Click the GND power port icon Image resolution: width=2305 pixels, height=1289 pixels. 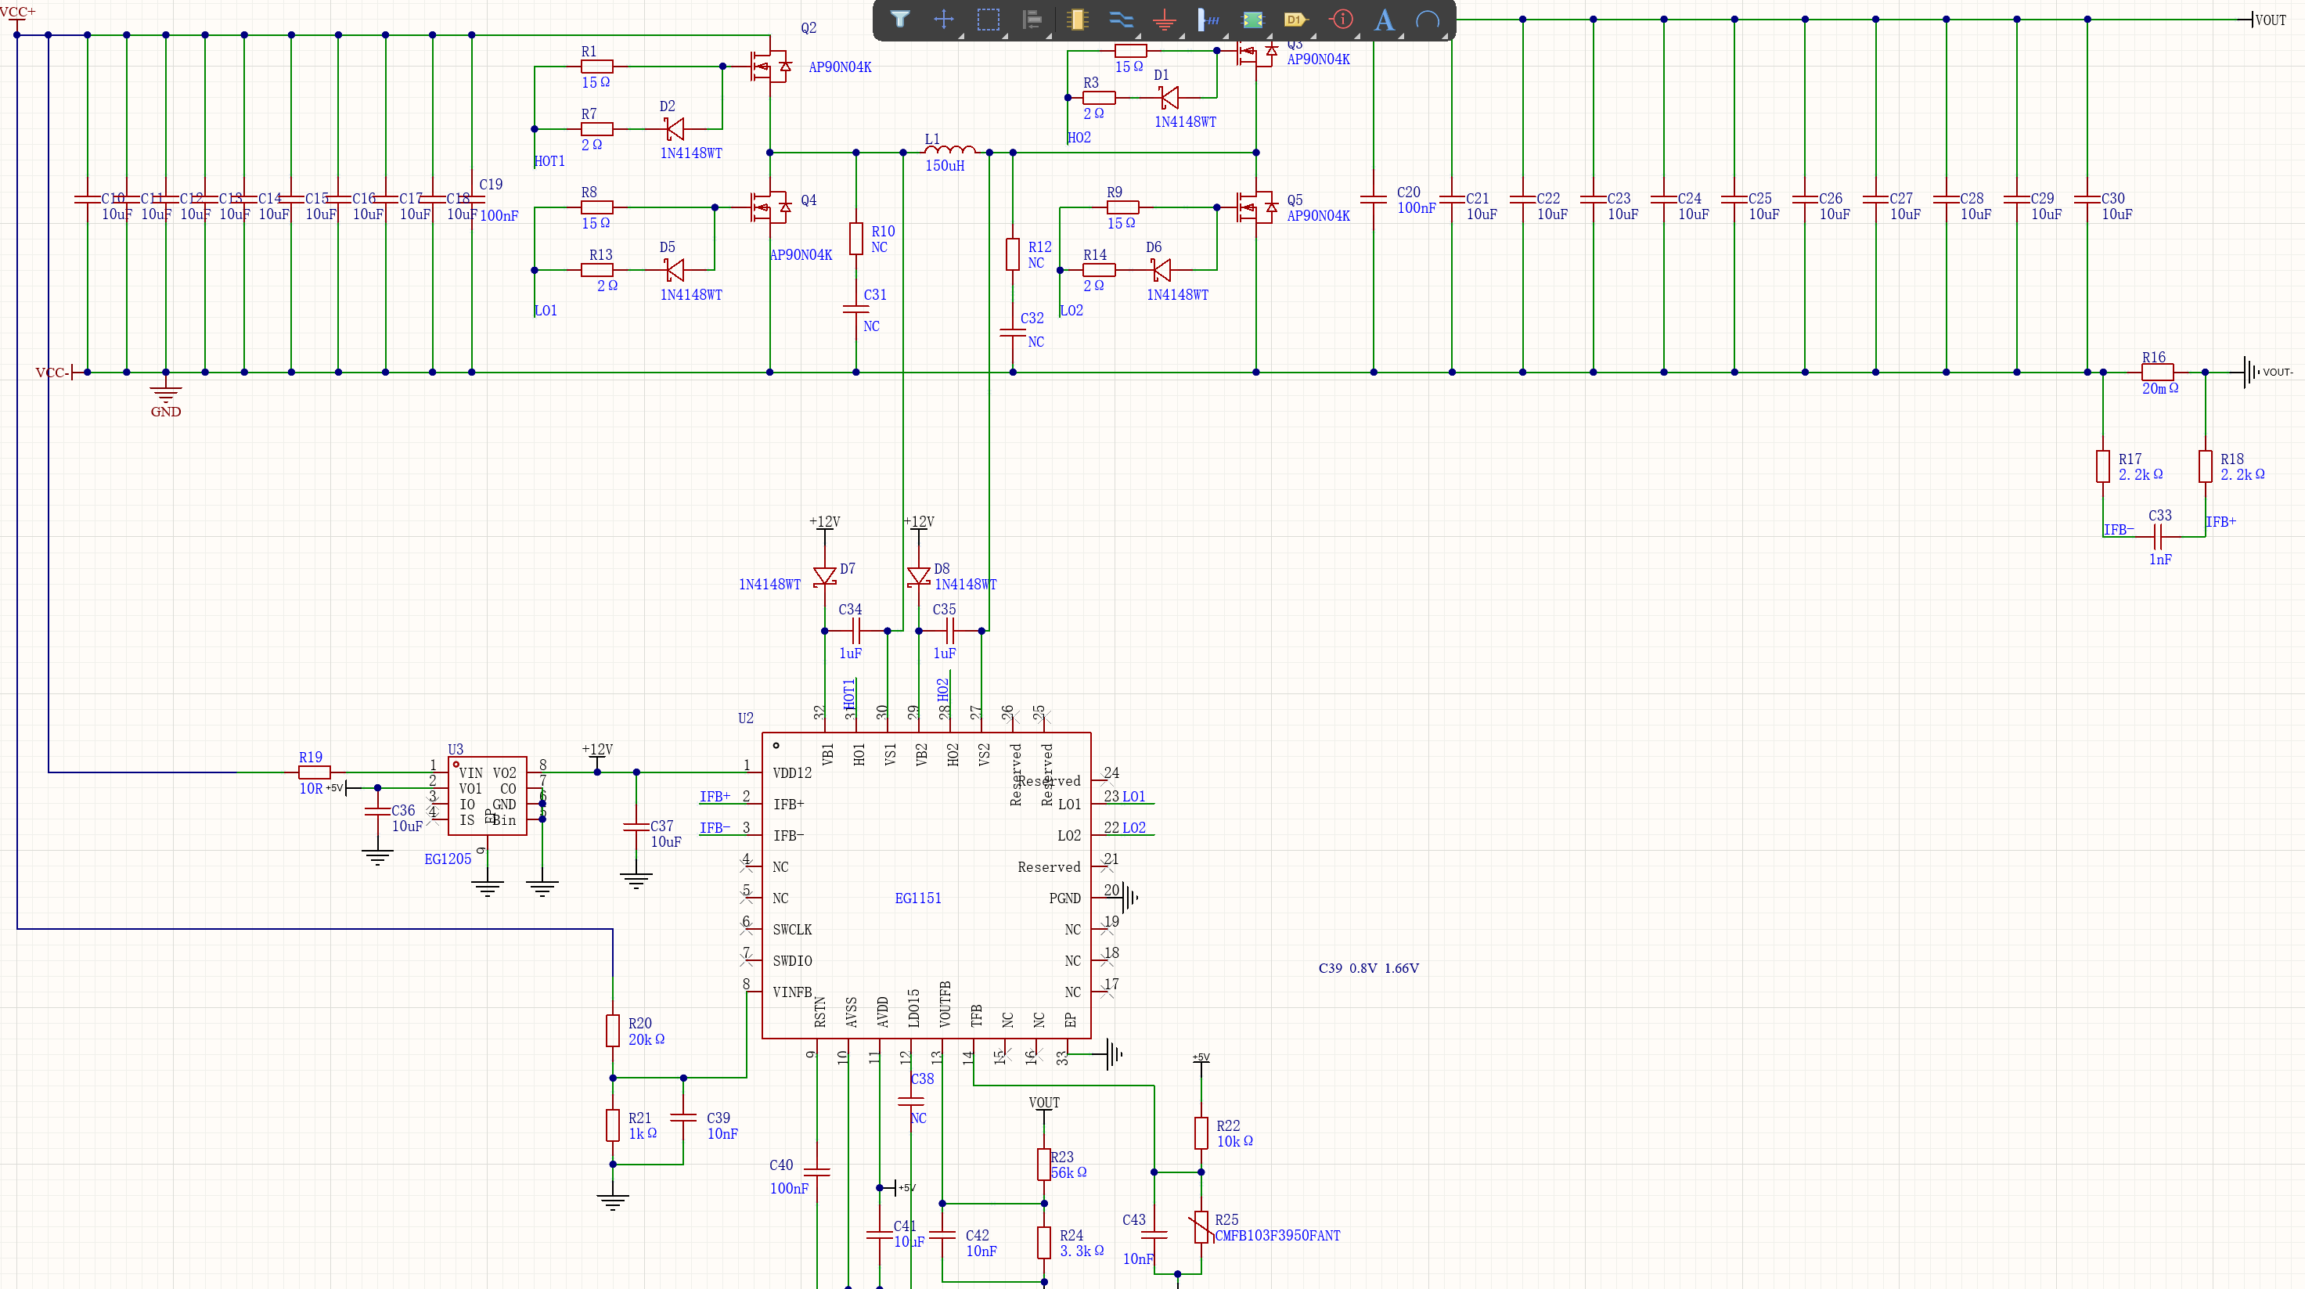[1164, 19]
